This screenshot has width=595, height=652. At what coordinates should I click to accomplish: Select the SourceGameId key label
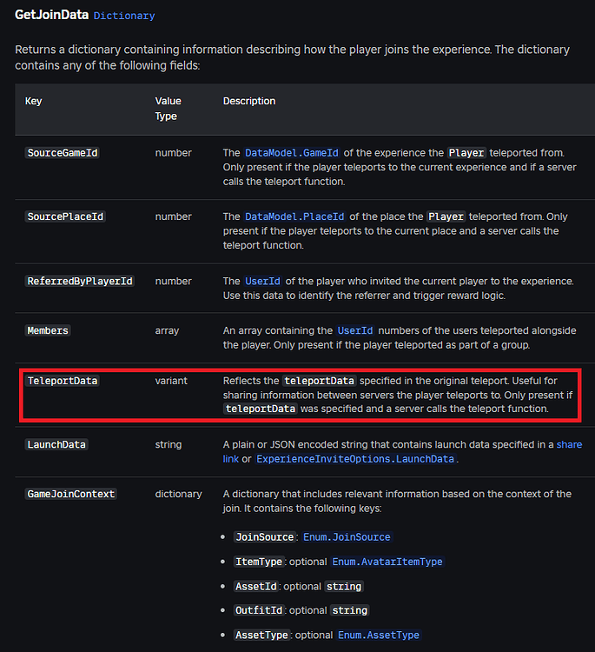(63, 153)
